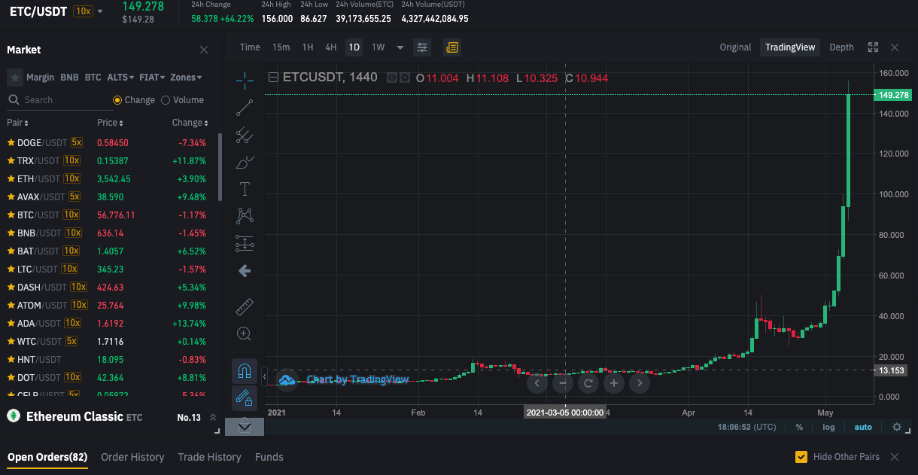Choose the 4H time interval
Viewport: 918px width, 475px height.
[331, 47]
